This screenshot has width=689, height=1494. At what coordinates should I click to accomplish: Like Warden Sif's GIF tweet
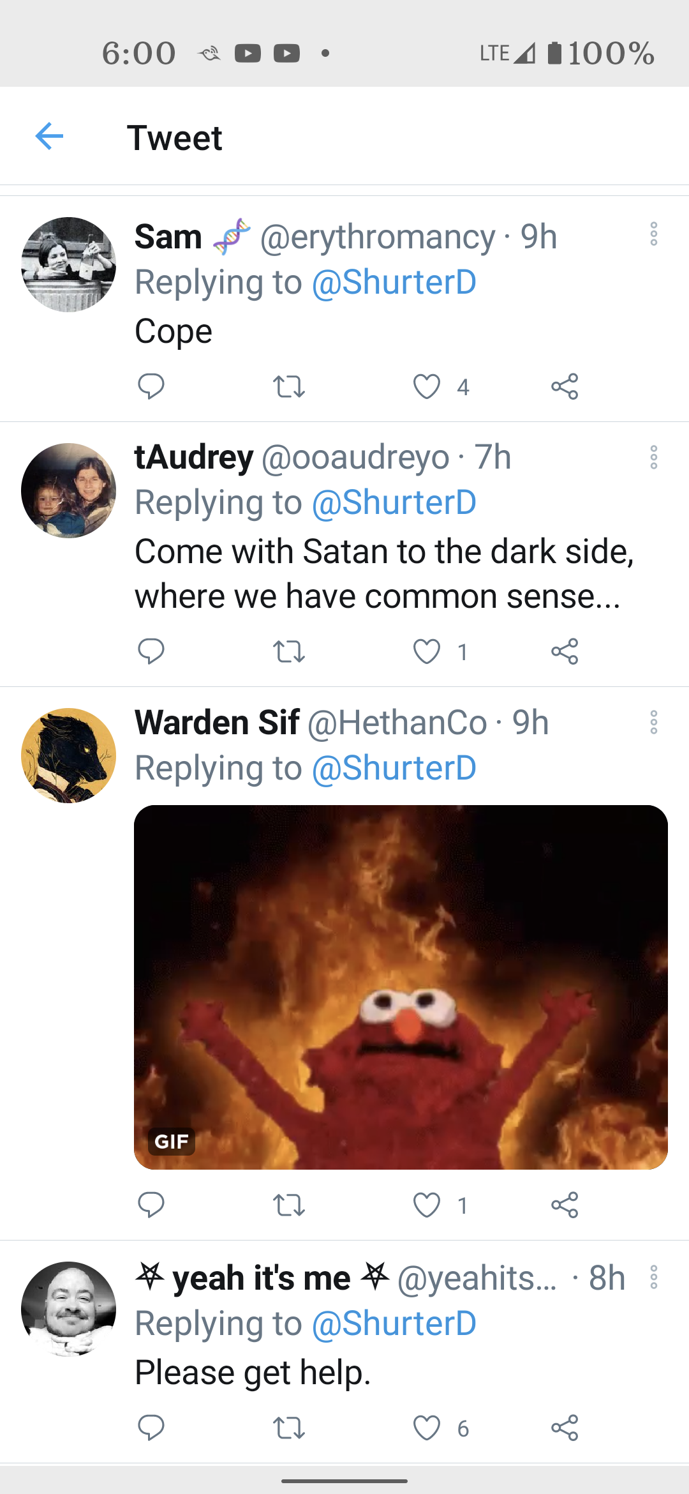coord(427,1205)
